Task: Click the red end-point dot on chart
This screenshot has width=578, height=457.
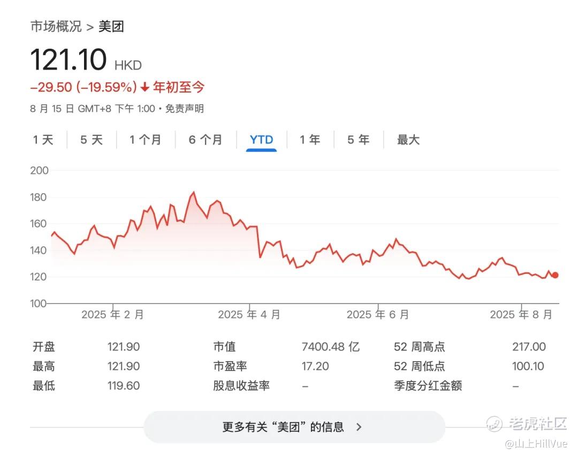Action: 555,275
